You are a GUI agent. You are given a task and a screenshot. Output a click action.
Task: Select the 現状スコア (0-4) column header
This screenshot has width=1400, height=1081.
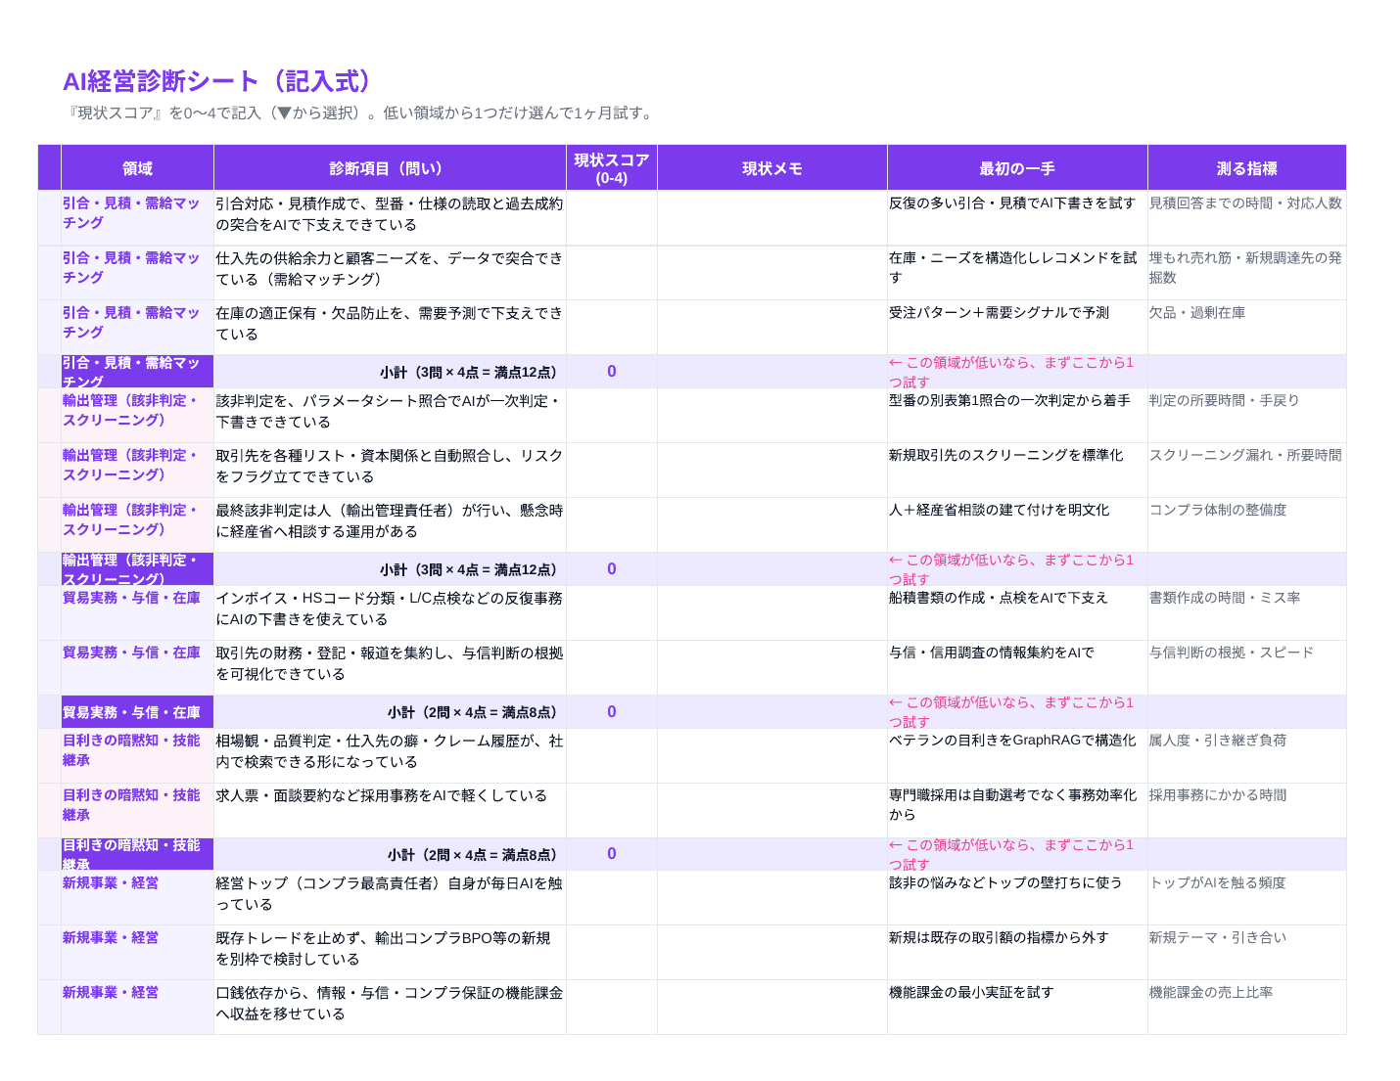point(612,168)
